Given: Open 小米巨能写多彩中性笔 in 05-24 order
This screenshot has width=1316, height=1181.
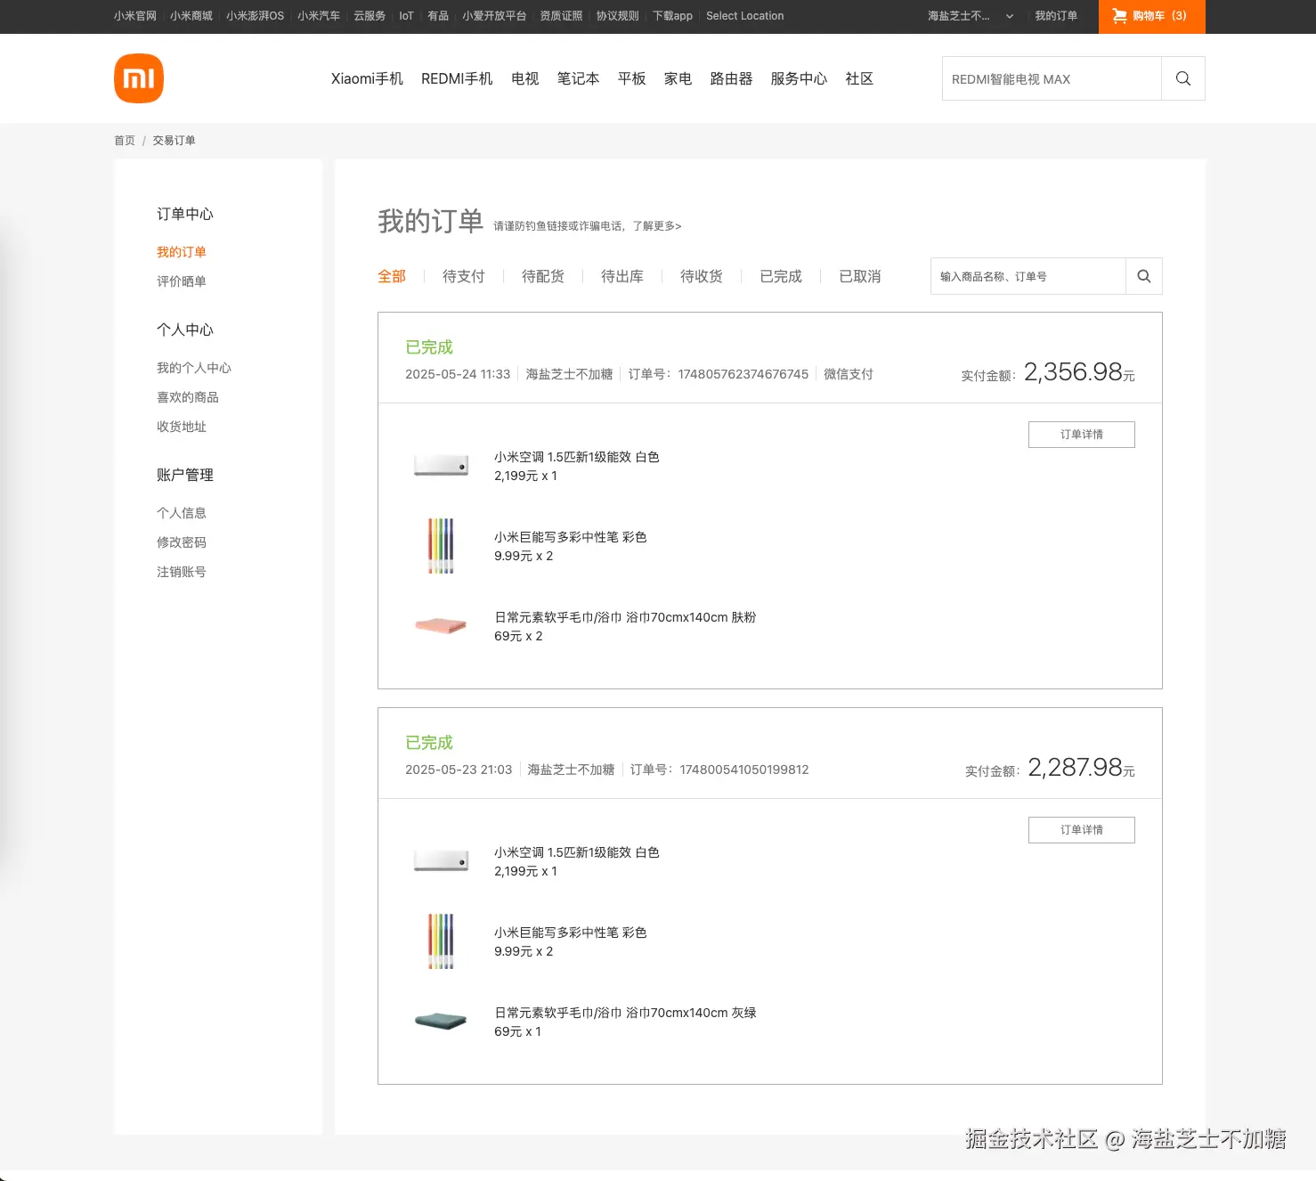Looking at the screenshot, I should click(571, 537).
